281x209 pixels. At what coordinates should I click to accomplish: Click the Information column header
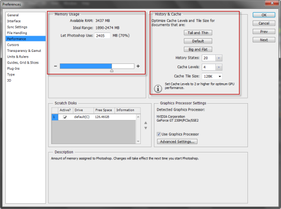coord(128,110)
